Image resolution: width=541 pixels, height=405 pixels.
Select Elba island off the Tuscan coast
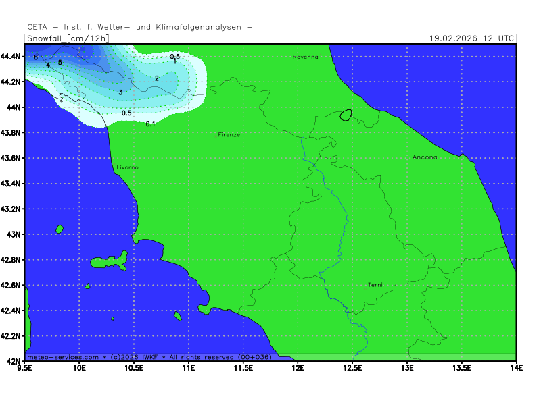(x=110, y=261)
